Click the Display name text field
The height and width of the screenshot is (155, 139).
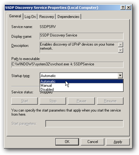point(81,36)
